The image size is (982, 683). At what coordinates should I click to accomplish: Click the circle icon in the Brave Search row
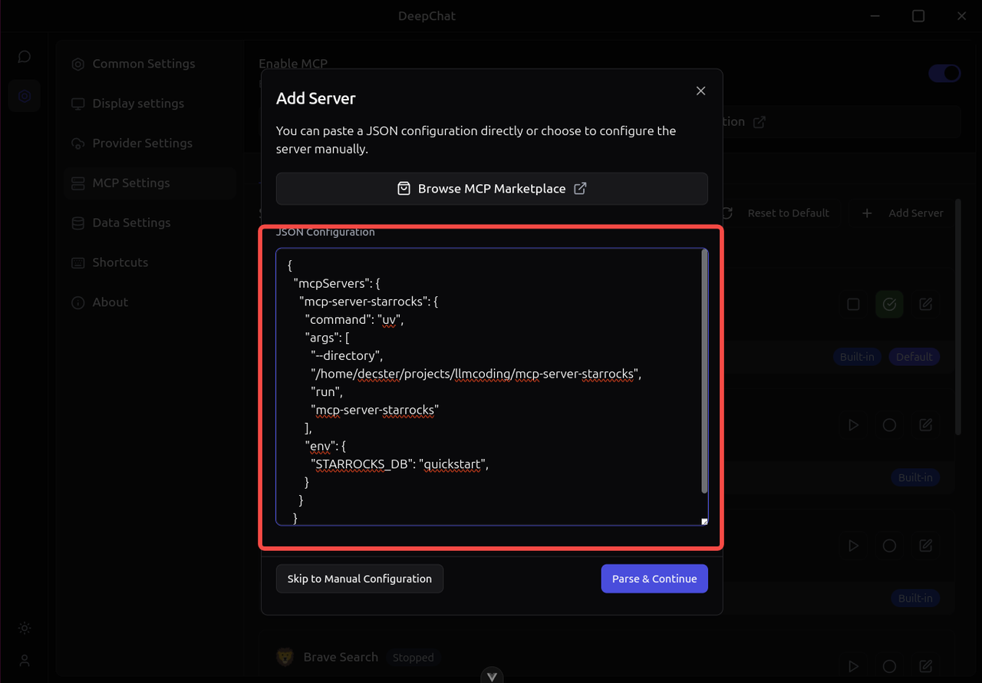click(889, 666)
